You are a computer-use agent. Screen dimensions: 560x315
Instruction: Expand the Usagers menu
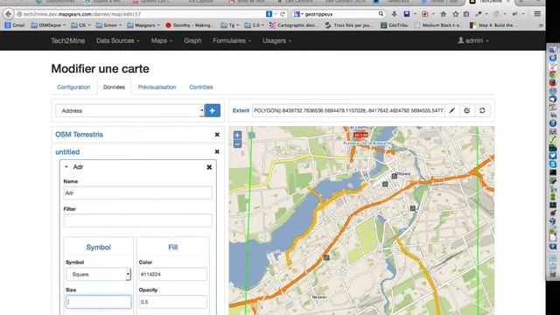tap(276, 41)
